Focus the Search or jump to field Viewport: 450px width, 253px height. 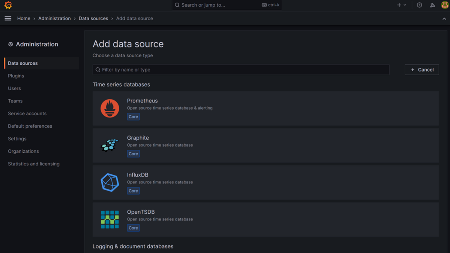coord(227,5)
